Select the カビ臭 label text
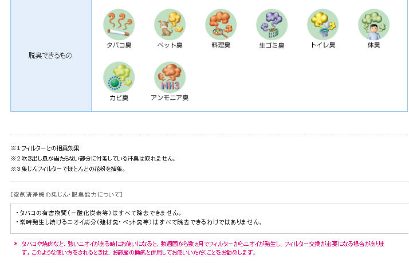The width and height of the screenshot is (409, 263). tap(119, 98)
